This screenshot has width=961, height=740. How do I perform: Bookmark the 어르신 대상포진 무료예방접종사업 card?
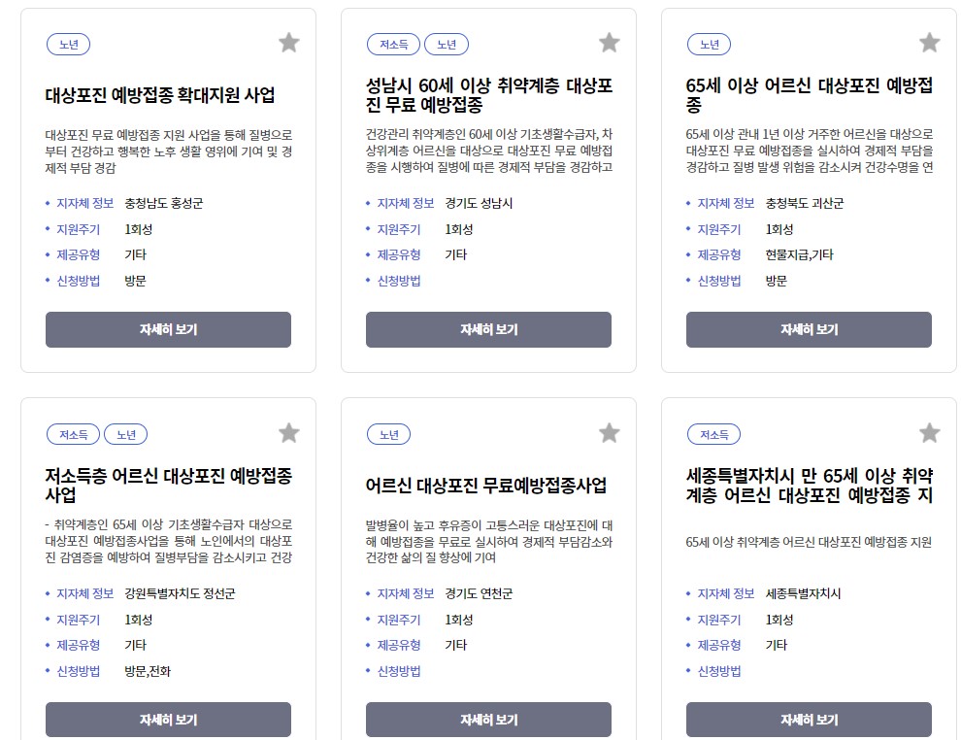pos(609,433)
